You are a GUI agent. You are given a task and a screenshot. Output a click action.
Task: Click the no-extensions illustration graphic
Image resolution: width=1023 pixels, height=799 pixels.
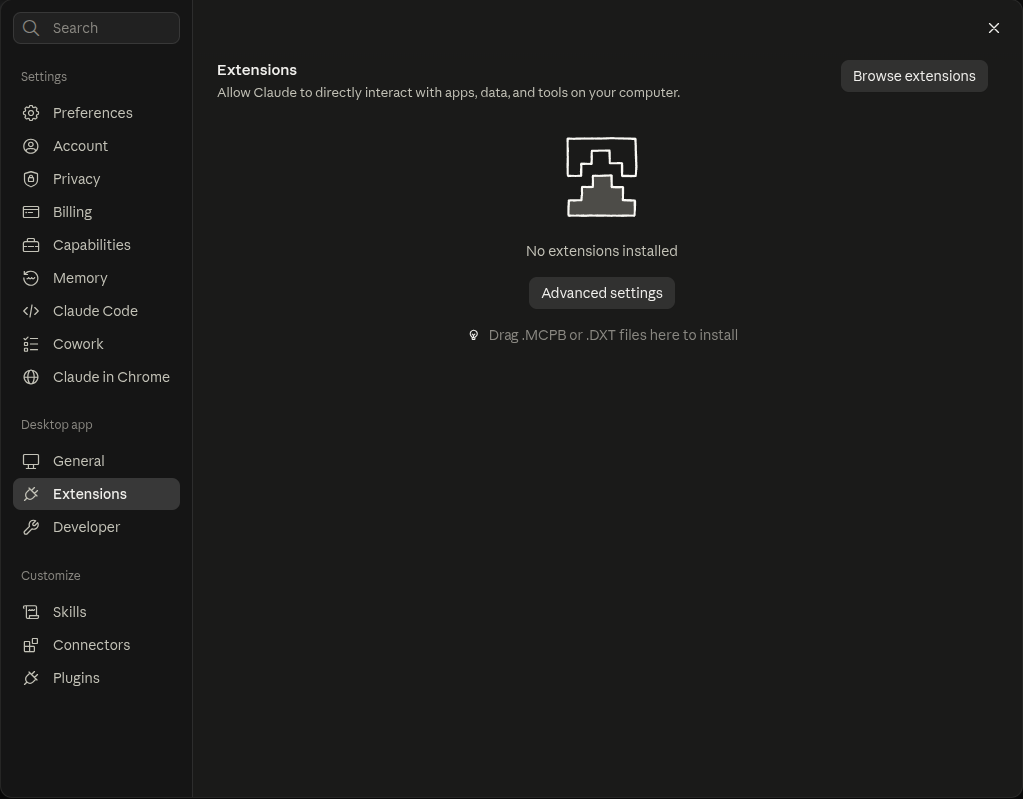(602, 177)
